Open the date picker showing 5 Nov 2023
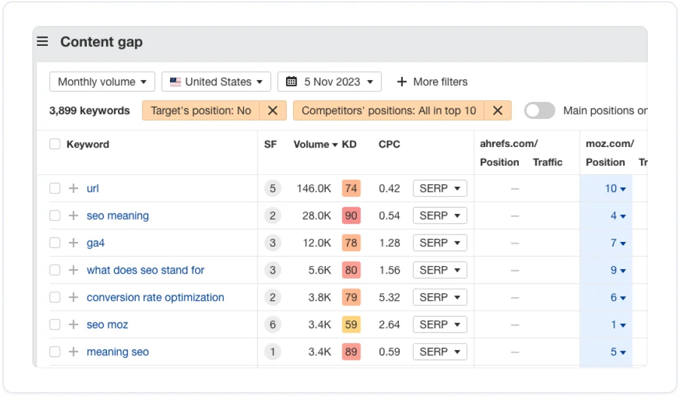680x397 pixels. (329, 81)
